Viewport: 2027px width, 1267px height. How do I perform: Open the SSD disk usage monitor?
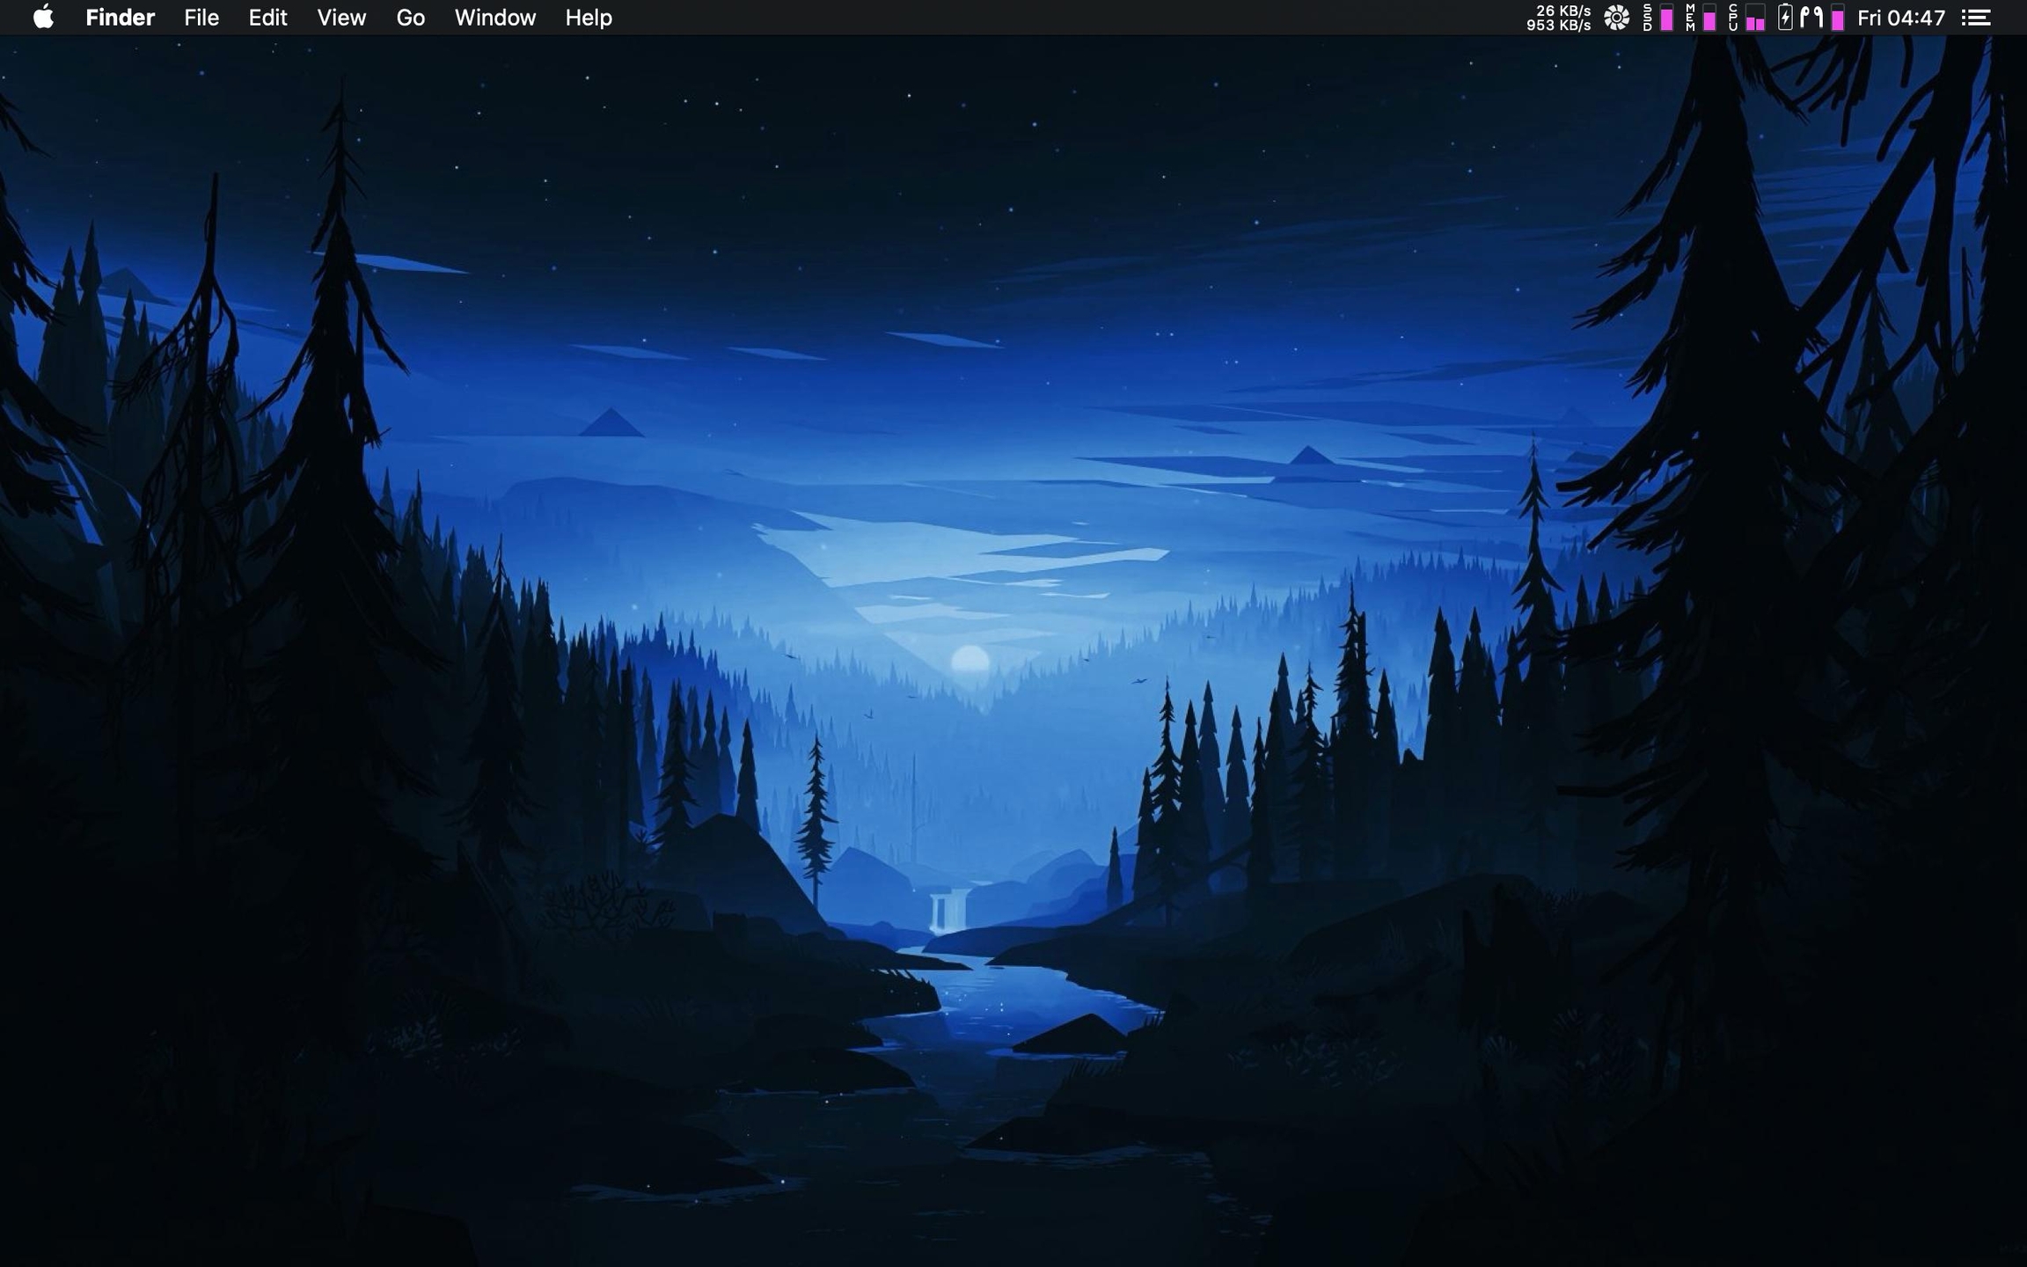tap(1657, 18)
